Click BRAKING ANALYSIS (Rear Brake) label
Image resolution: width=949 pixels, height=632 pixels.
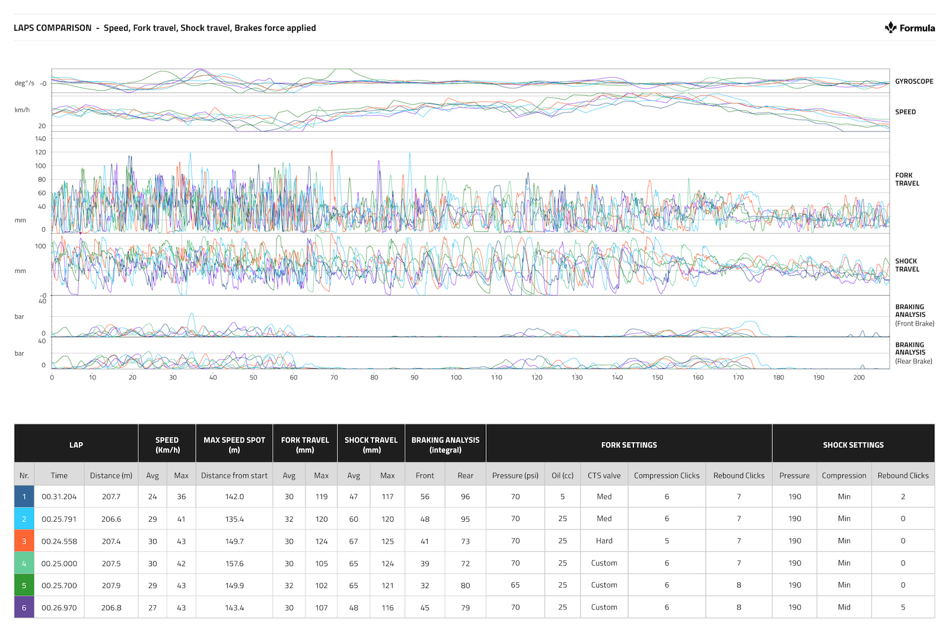click(x=913, y=353)
